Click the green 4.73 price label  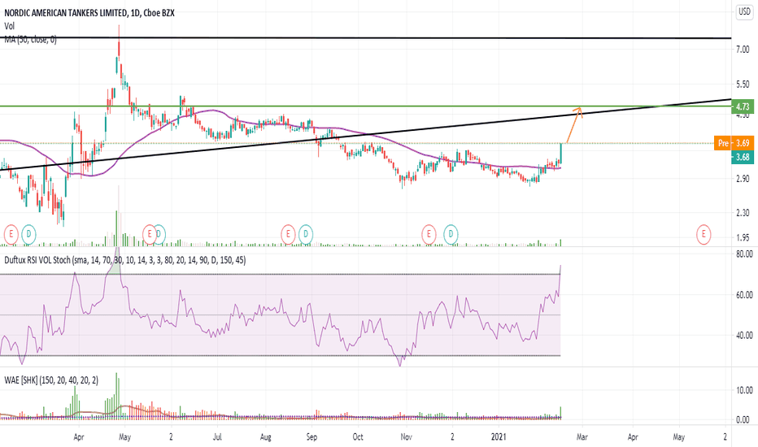[743, 106]
